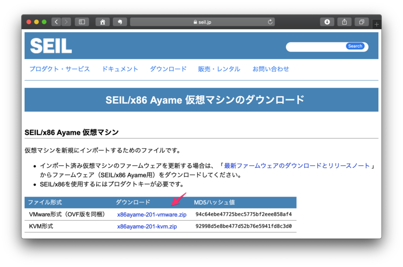Click the KVM形式 table cell
Screen dimensions: 403x267
pos(41,226)
